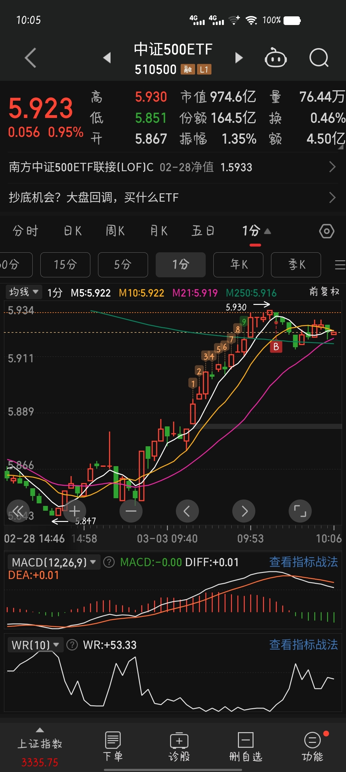The width and height of the screenshot is (346, 772).
Task: Switch to next stock with right triangle
Action: (239, 58)
